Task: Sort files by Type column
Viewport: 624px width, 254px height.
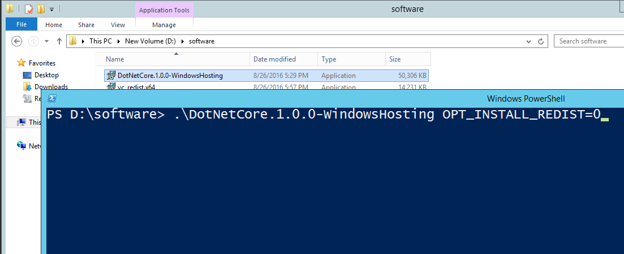Action: (x=351, y=59)
